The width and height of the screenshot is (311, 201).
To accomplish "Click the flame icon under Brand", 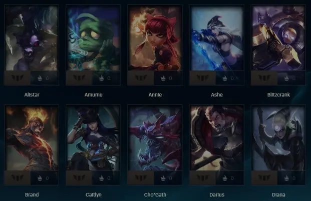I will [40, 178].
